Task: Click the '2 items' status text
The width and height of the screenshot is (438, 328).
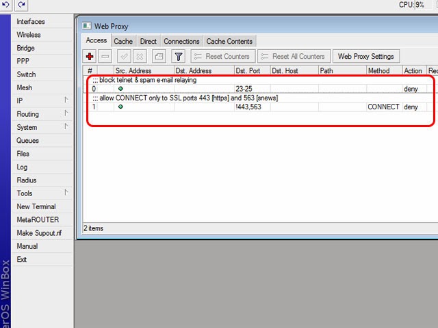Action: 94,228
